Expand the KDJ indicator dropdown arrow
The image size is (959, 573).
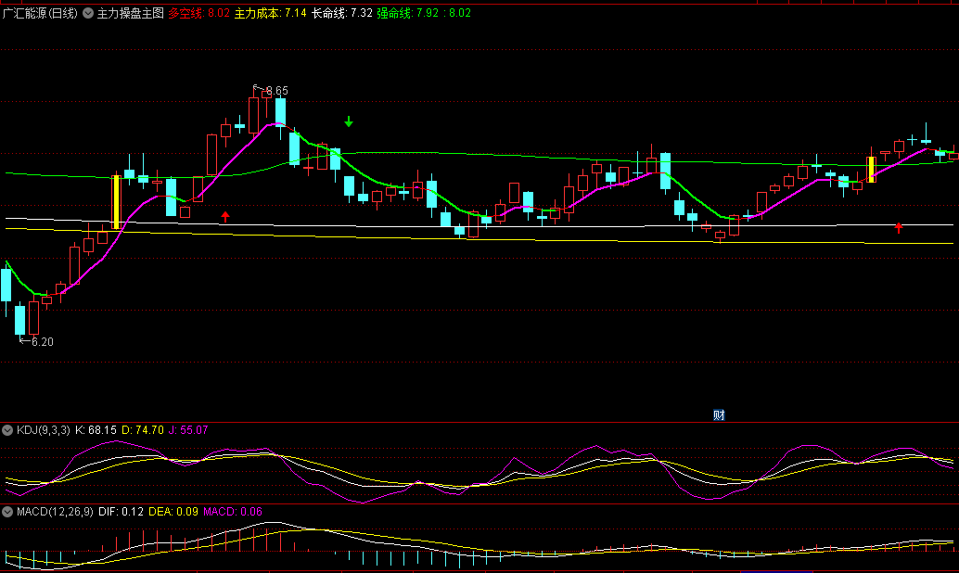point(7,430)
